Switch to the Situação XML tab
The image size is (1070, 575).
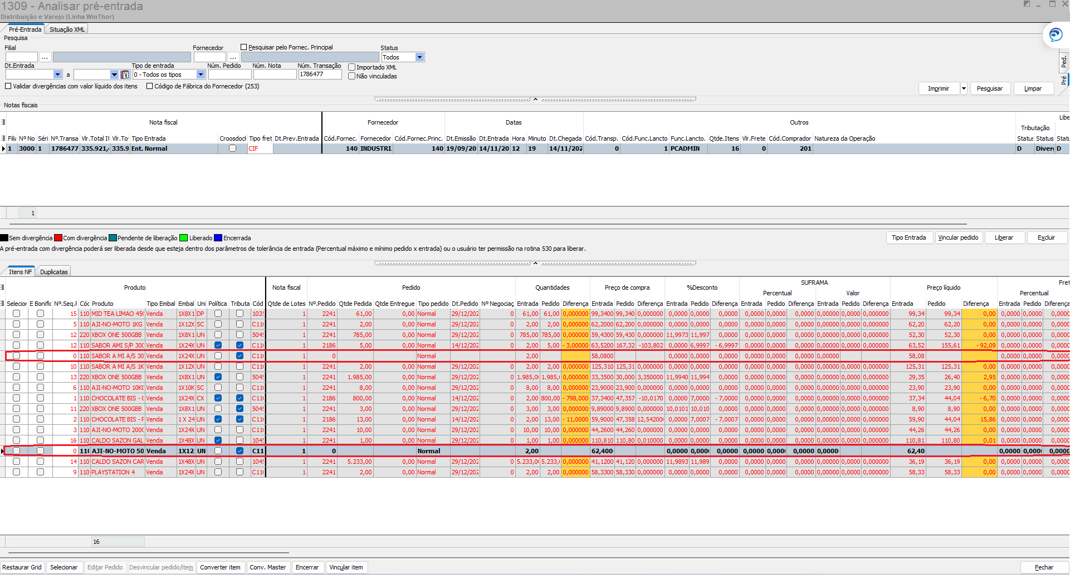point(67,29)
